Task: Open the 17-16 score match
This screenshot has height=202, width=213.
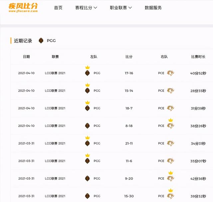Action: 129,73
